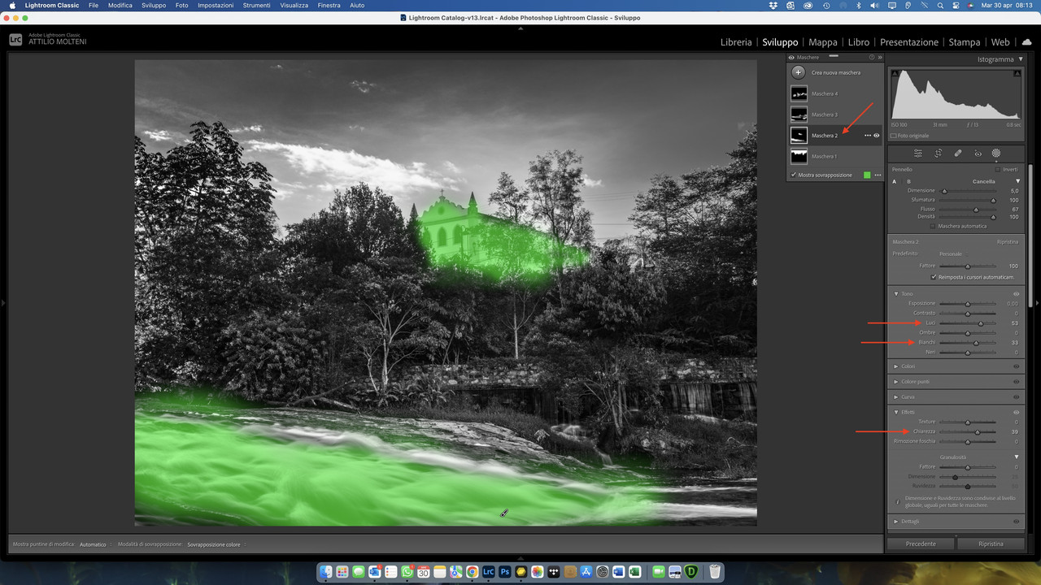Open Photos app from the Dock
The width and height of the screenshot is (1041, 585).
click(x=537, y=572)
